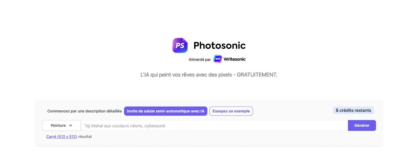Click the Writesonic brand label
The height and width of the screenshot is (165, 418).
(234, 59)
